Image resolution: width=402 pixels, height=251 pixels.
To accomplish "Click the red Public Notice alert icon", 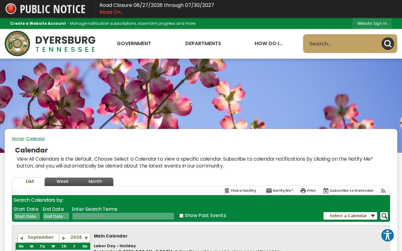I will tap(11, 9).
